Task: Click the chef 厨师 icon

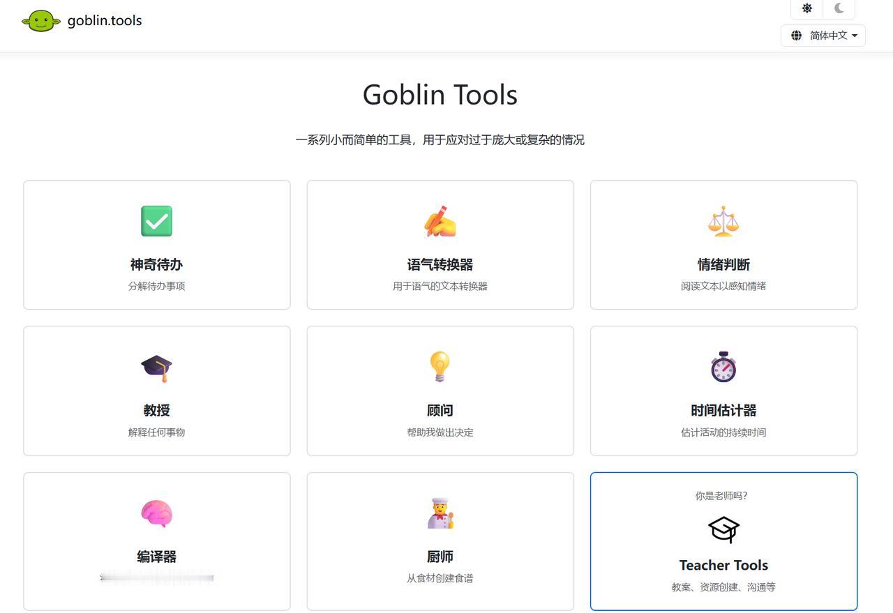Action: point(440,513)
